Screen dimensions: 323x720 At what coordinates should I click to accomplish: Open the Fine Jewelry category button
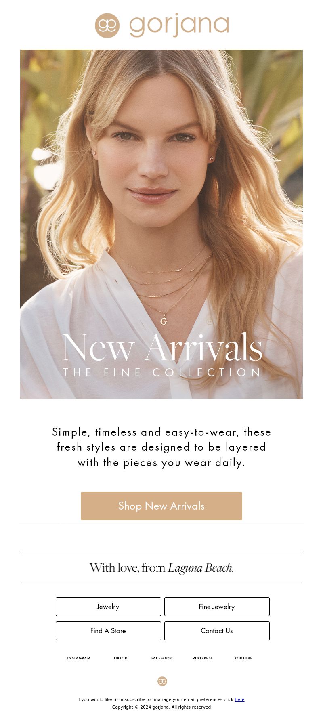tap(217, 607)
